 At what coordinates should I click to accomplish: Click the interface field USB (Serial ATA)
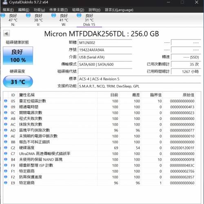point(105,57)
